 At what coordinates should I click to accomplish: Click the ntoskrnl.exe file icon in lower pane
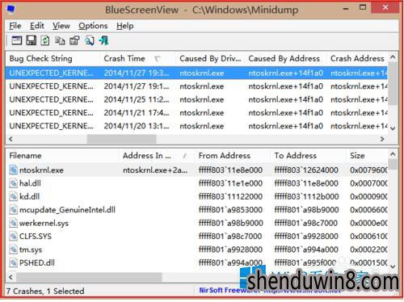tap(13, 170)
